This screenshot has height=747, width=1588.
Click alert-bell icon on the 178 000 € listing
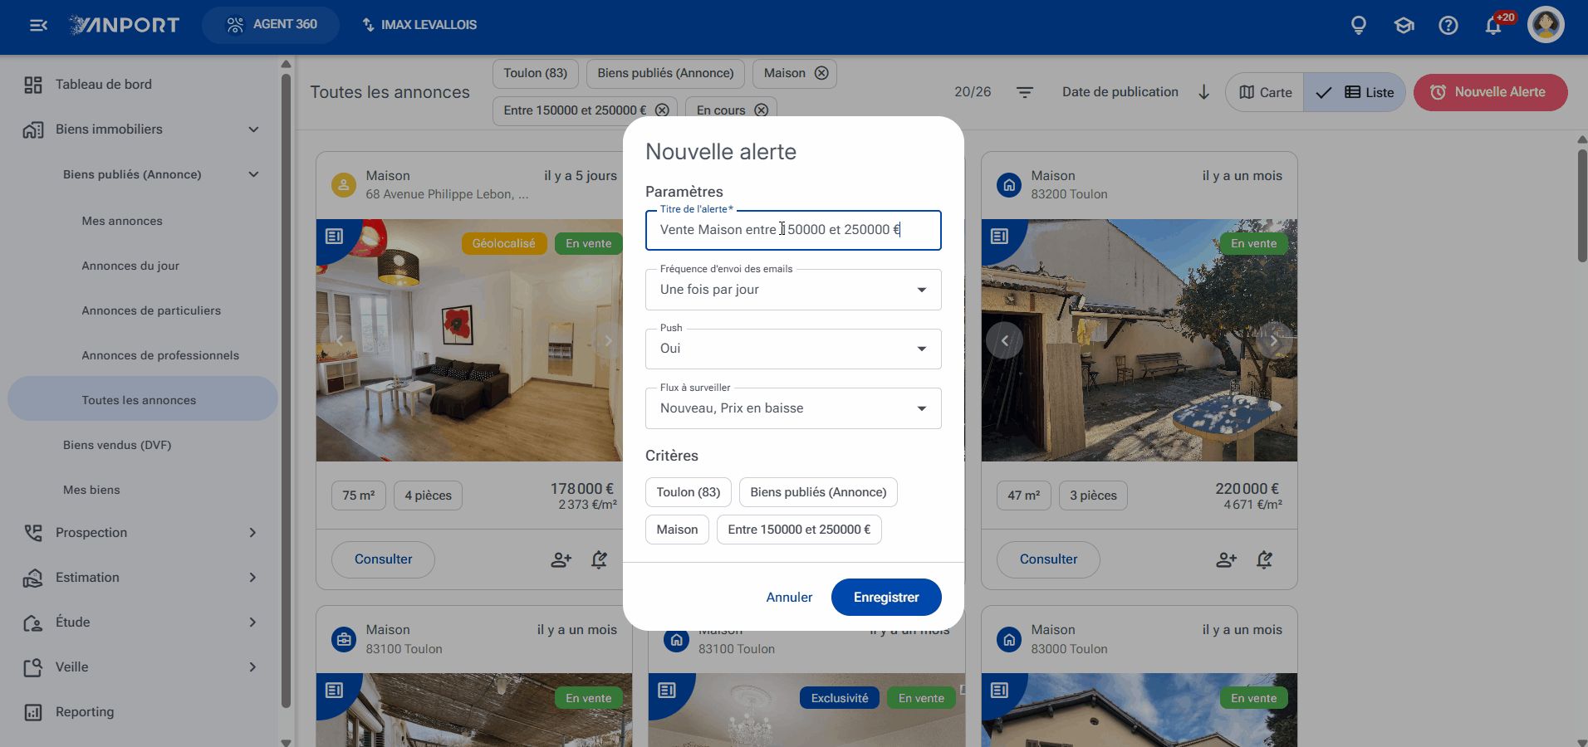coord(599,559)
